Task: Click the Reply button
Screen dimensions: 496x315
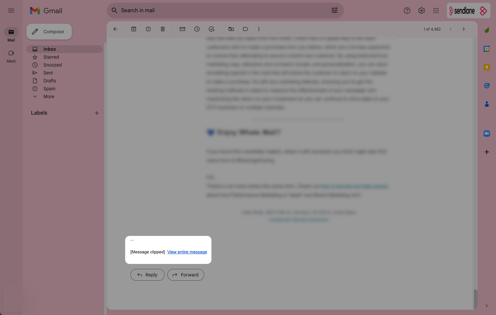Action: (148, 275)
